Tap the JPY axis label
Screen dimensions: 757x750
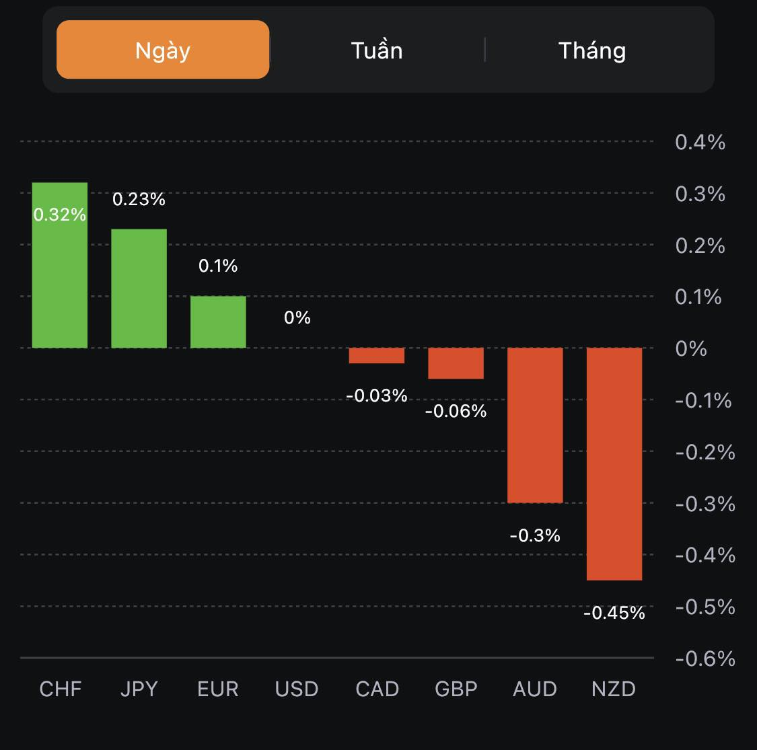[x=139, y=689]
